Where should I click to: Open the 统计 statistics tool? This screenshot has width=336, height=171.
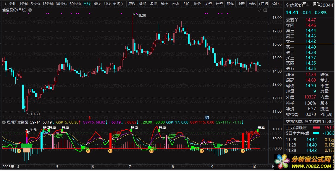coord(164,4)
